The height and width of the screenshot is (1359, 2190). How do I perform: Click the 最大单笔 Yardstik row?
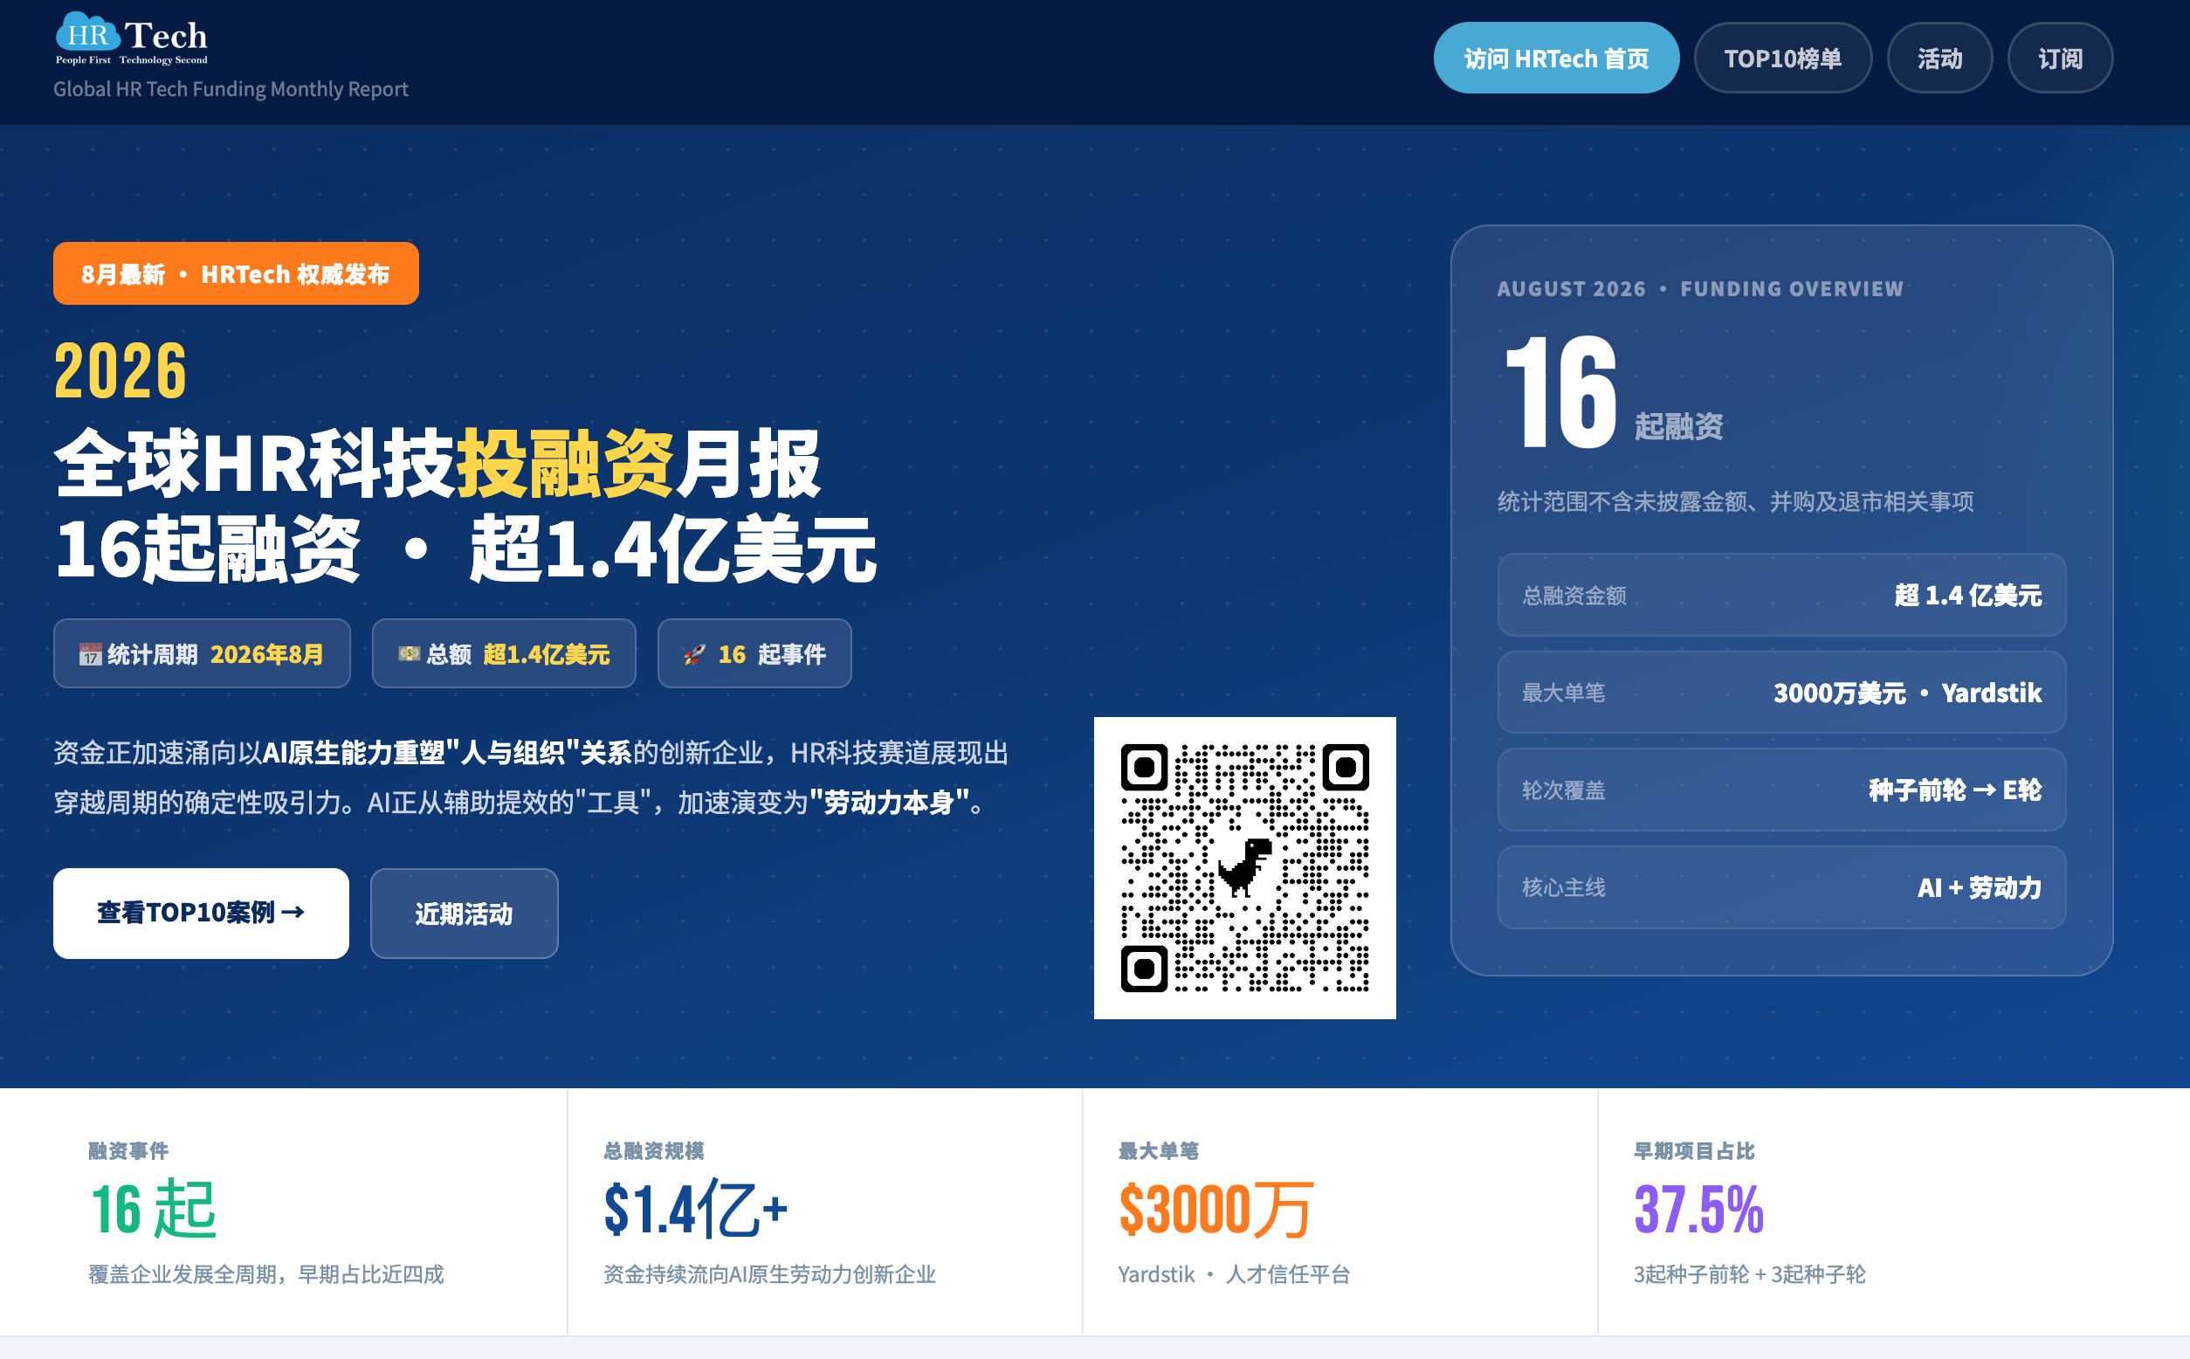(x=1781, y=692)
